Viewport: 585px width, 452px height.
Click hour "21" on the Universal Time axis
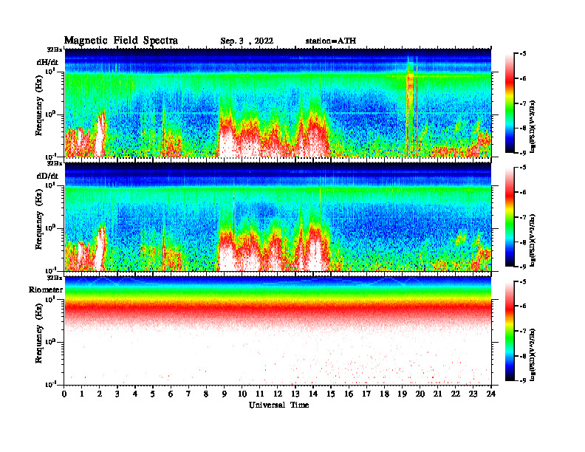pos(437,394)
